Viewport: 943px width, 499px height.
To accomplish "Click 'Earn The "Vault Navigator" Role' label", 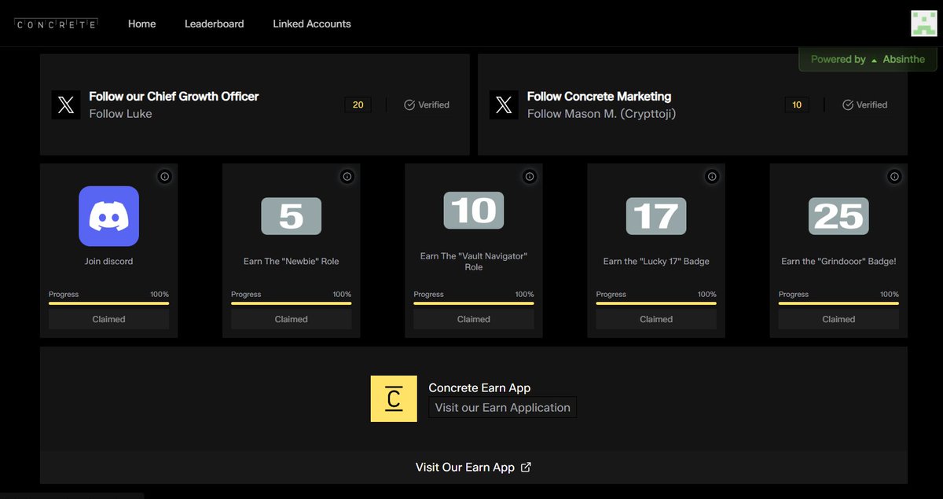I will (x=474, y=262).
